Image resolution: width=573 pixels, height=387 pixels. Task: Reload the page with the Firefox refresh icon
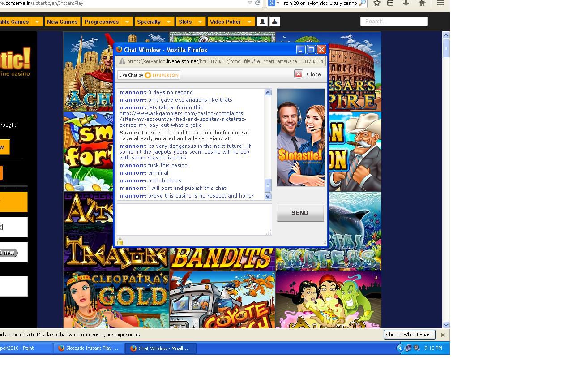click(x=258, y=3)
